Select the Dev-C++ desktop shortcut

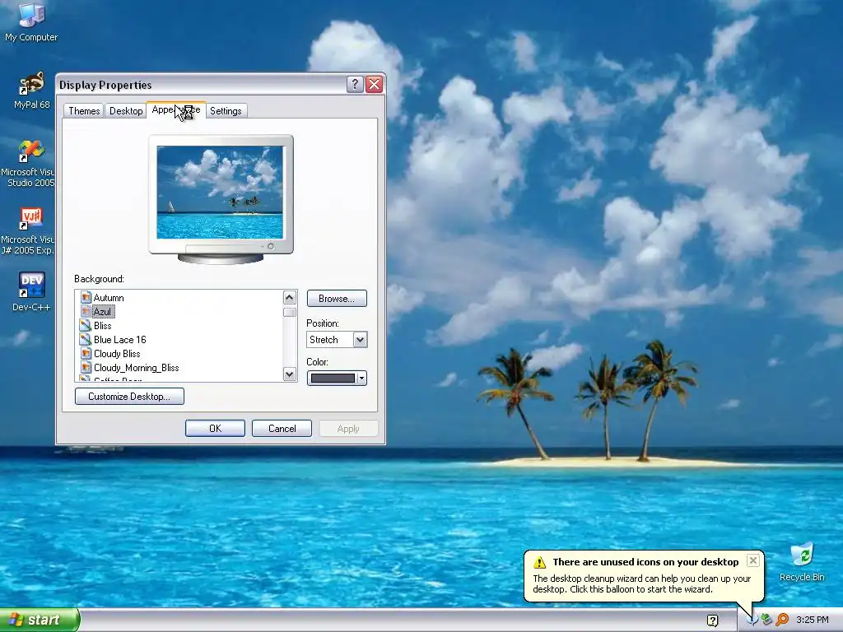pyautogui.click(x=31, y=291)
